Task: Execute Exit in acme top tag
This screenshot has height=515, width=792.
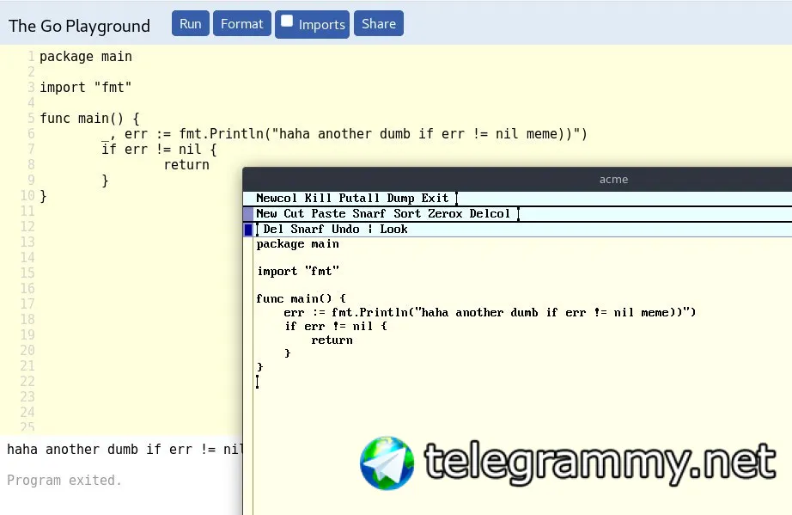Action: click(435, 198)
